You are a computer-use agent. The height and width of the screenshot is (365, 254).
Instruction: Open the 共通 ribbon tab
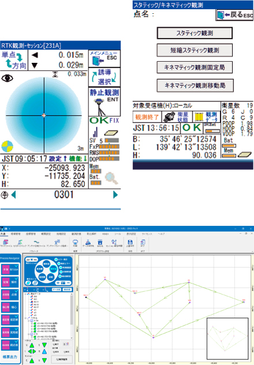click(3, 234)
